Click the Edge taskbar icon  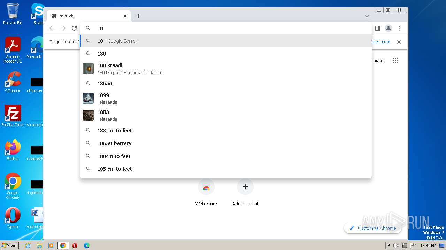click(x=86, y=245)
